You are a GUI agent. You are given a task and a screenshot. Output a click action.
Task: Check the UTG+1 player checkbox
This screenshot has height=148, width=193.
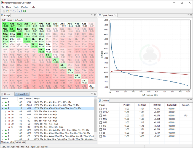[x=101, y=112]
